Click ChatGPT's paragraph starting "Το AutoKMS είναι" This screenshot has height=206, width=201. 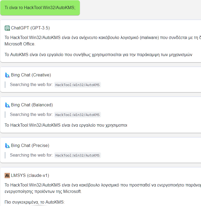(98, 55)
